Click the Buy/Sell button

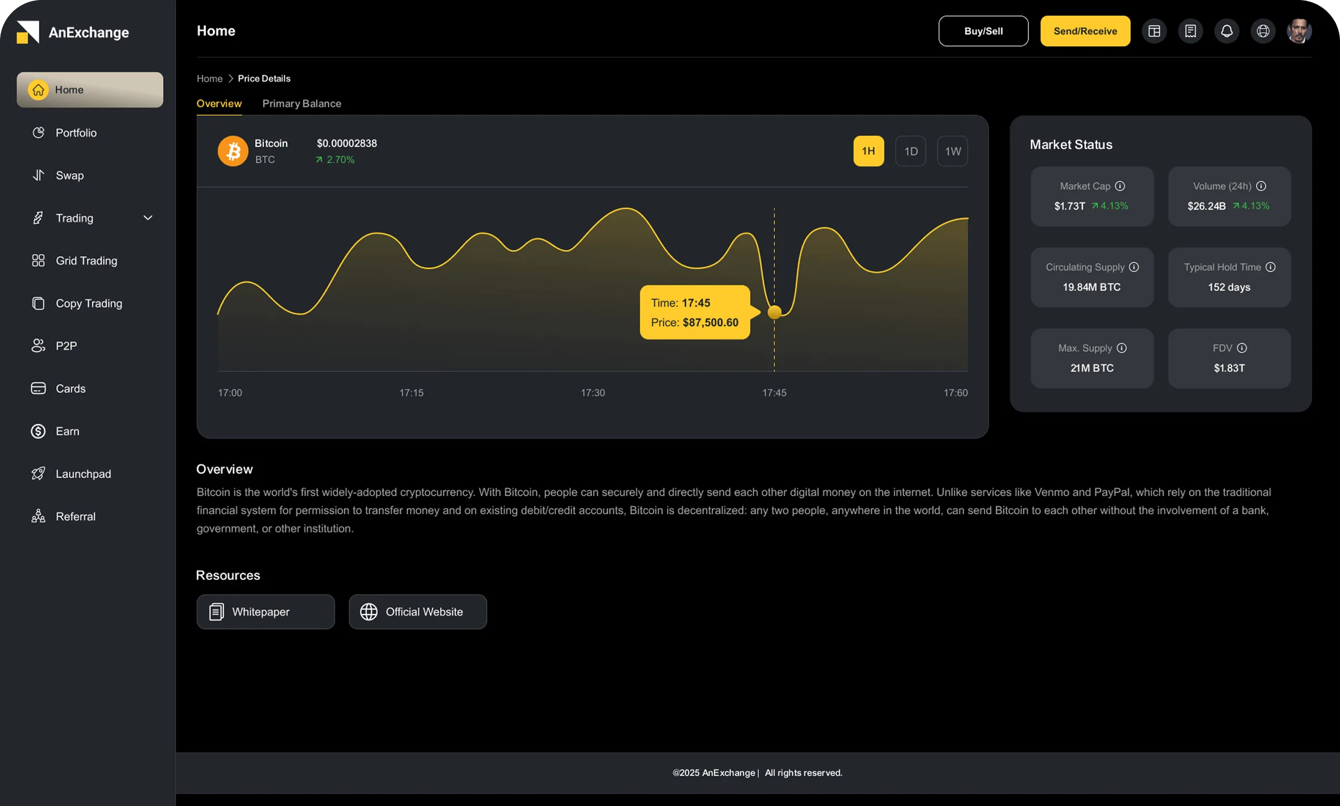[x=983, y=31]
